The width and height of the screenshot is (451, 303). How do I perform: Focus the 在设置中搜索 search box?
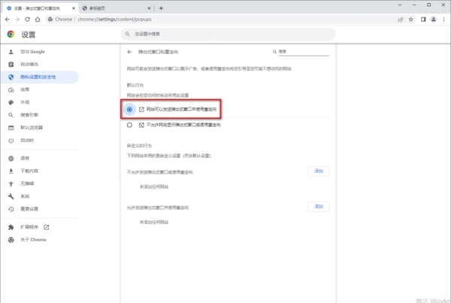[x=228, y=34]
